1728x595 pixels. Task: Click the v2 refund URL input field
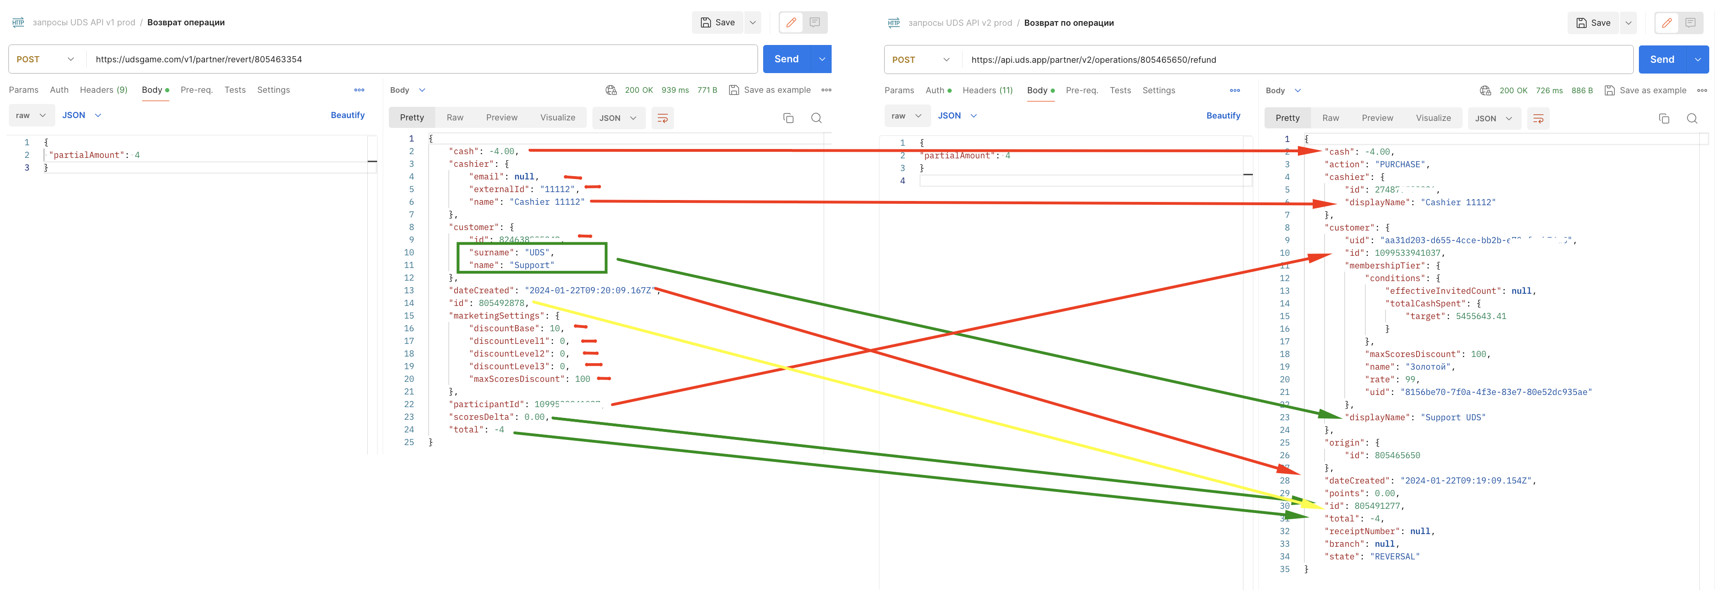click(1298, 59)
